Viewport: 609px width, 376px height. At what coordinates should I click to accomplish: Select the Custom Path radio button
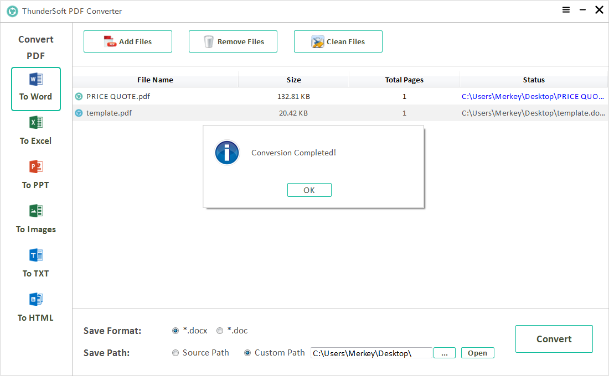[247, 353]
